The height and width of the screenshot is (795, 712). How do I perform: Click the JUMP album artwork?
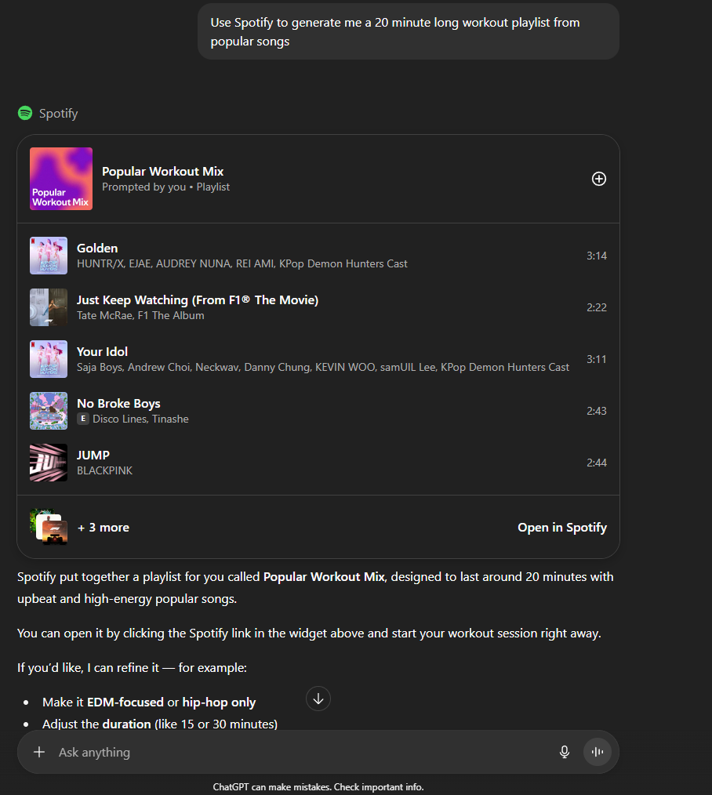pos(49,463)
